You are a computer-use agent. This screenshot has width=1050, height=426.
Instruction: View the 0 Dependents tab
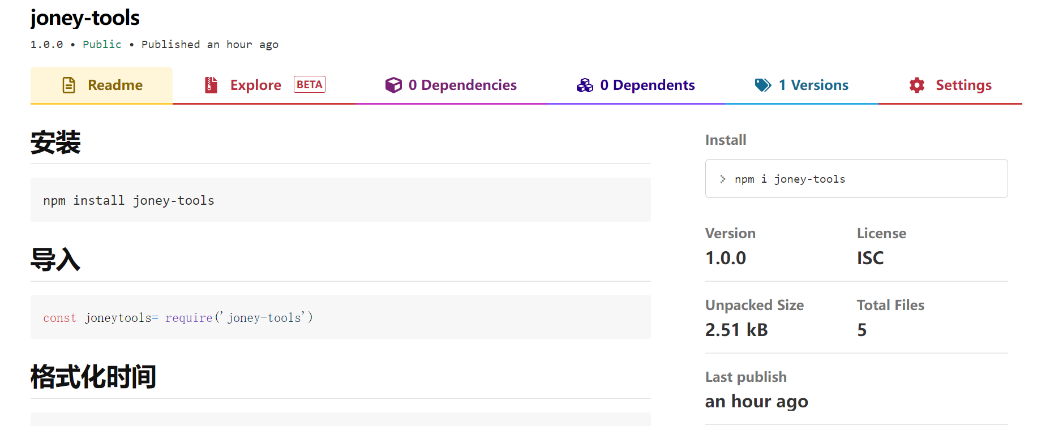(636, 85)
